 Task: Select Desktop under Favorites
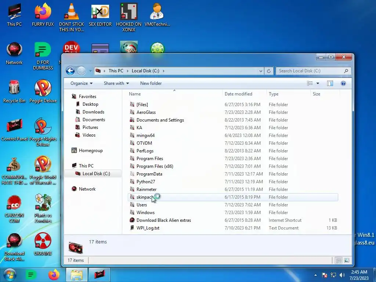(90, 104)
